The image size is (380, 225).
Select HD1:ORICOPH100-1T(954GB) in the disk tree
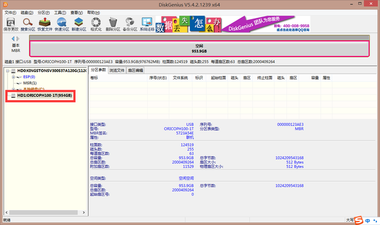[45, 96]
